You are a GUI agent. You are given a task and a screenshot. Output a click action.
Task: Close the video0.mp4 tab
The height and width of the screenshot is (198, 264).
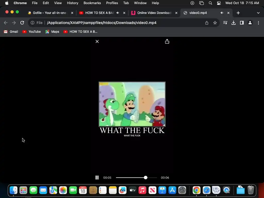coord(228,13)
